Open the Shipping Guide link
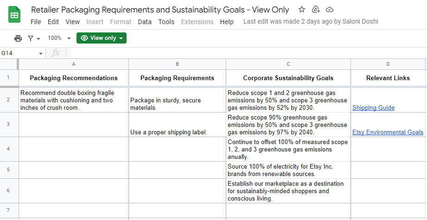Screen dimensions: 427x220 [x=373, y=108]
